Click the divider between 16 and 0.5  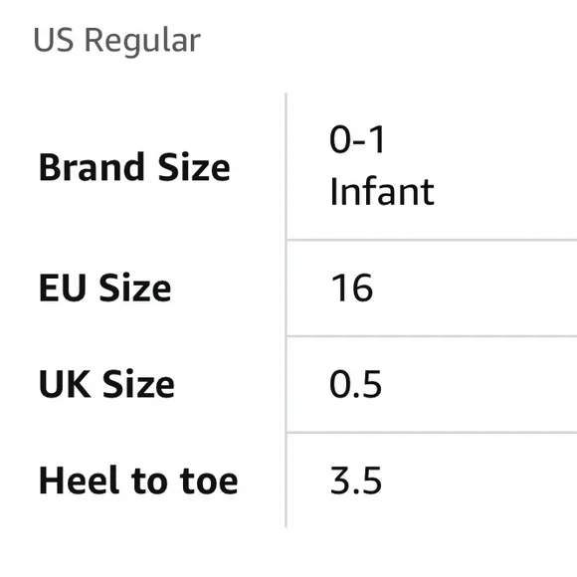(432, 336)
